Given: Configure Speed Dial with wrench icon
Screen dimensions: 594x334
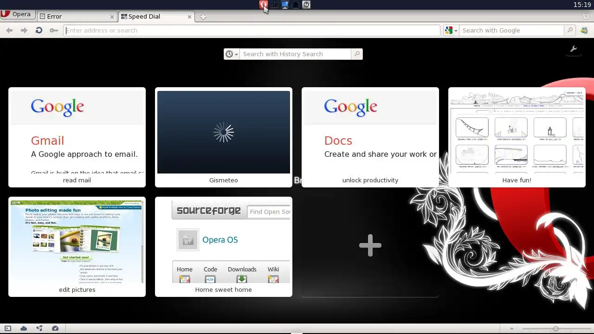Looking at the screenshot, I should tap(574, 49).
